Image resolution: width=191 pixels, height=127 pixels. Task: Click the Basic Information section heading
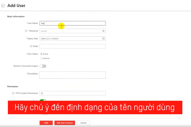pyautogui.click(x=16, y=16)
